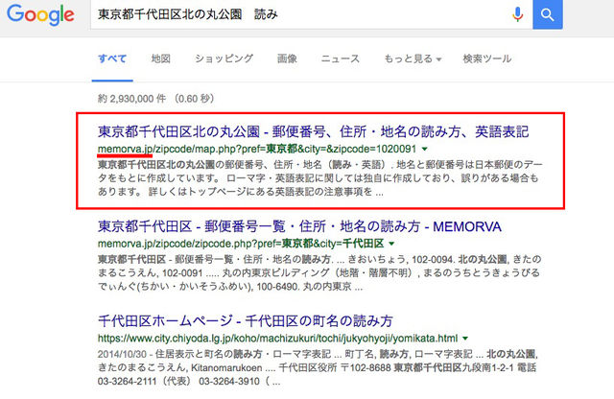The height and width of the screenshot is (399, 614).
Task: Click the blue search magnifier button
Action: tap(548, 14)
